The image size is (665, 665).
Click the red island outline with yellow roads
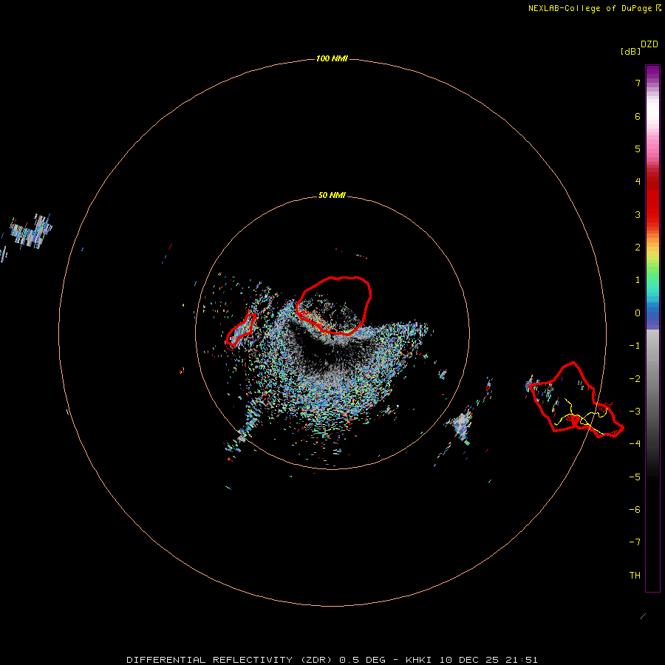click(576, 400)
